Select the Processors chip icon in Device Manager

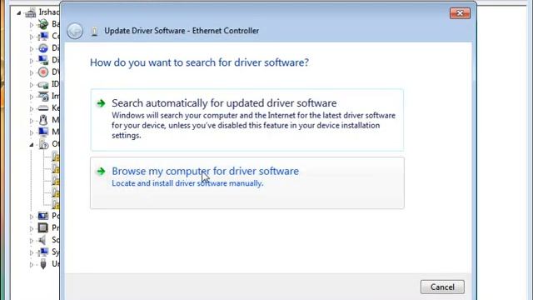[x=43, y=227]
